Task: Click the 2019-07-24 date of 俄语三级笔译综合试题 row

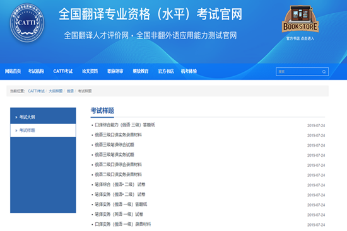Action: click(x=316, y=145)
